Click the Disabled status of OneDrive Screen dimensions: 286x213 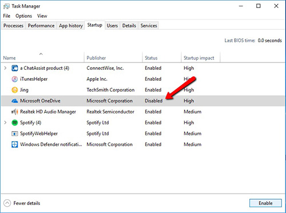154,101
